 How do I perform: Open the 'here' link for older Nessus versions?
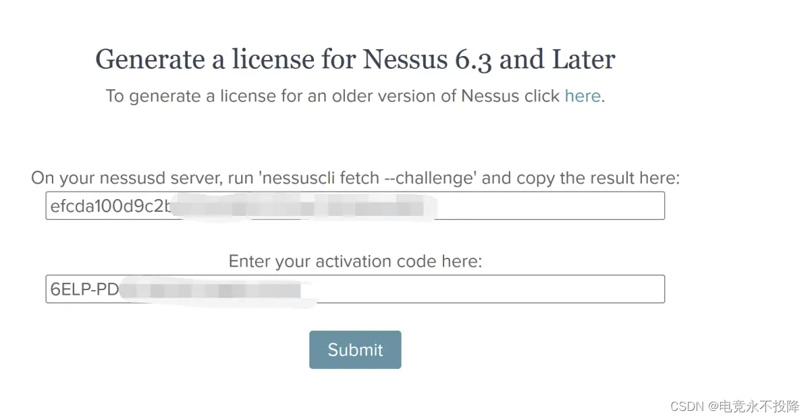pyautogui.click(x=582, y=96)
